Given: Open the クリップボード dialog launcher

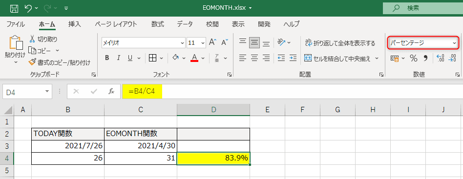Looking at the screenshot, I should [x=94, y=75].
